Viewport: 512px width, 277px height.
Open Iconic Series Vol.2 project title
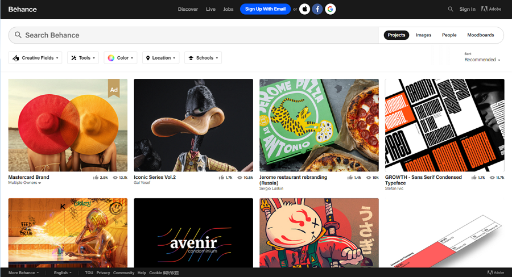155,177
